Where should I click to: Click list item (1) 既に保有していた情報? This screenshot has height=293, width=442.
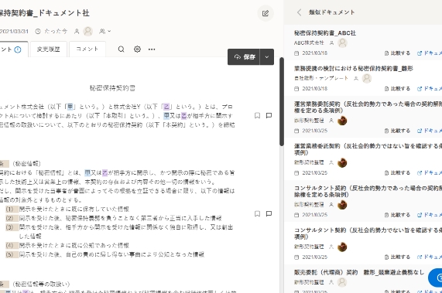[x=67, y=210]
